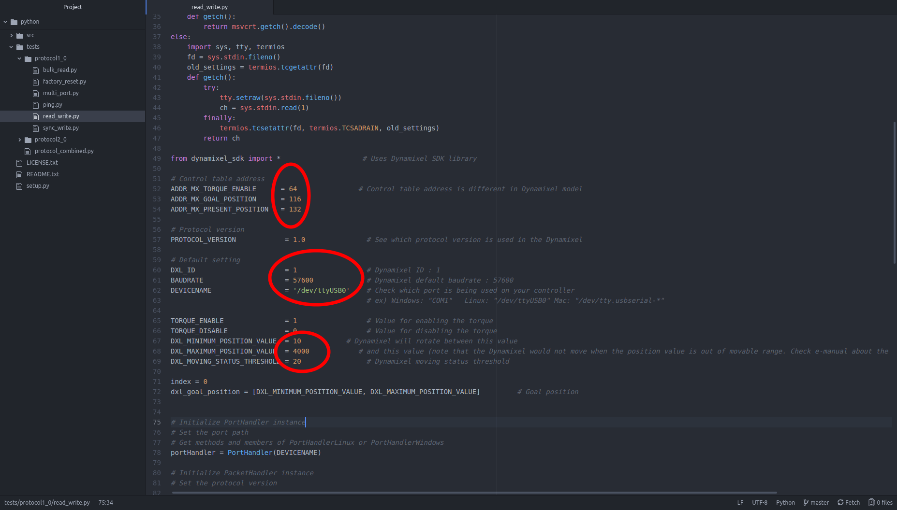Select the read_write.py editor tab
Viewport: 897px width, 510px height.
(x=209, y=7)
